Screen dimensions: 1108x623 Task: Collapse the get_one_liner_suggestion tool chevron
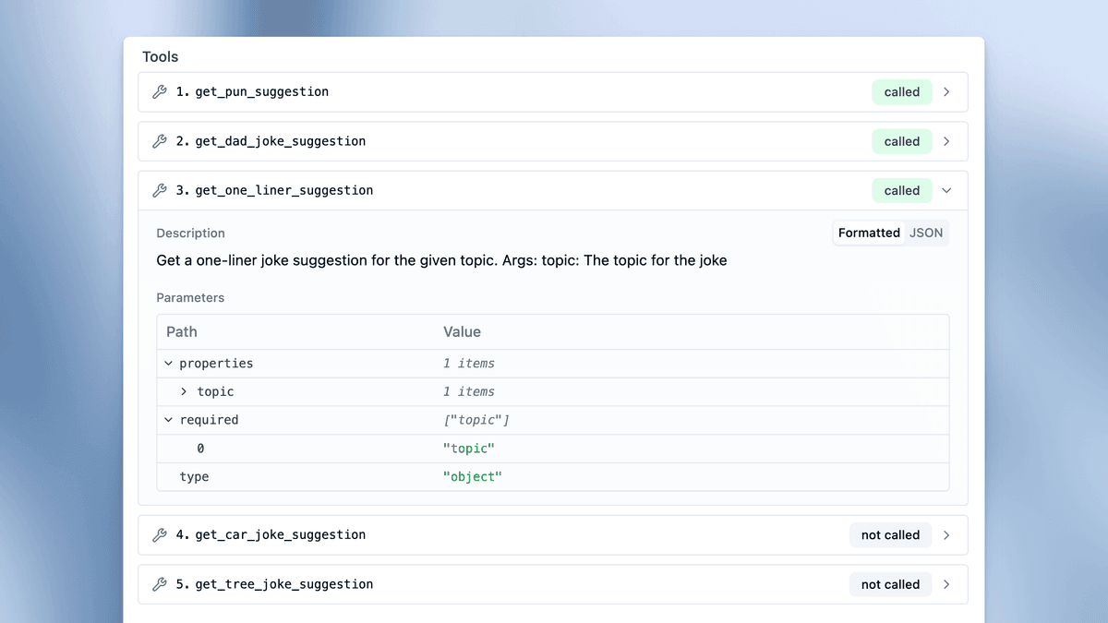(946, 191)
